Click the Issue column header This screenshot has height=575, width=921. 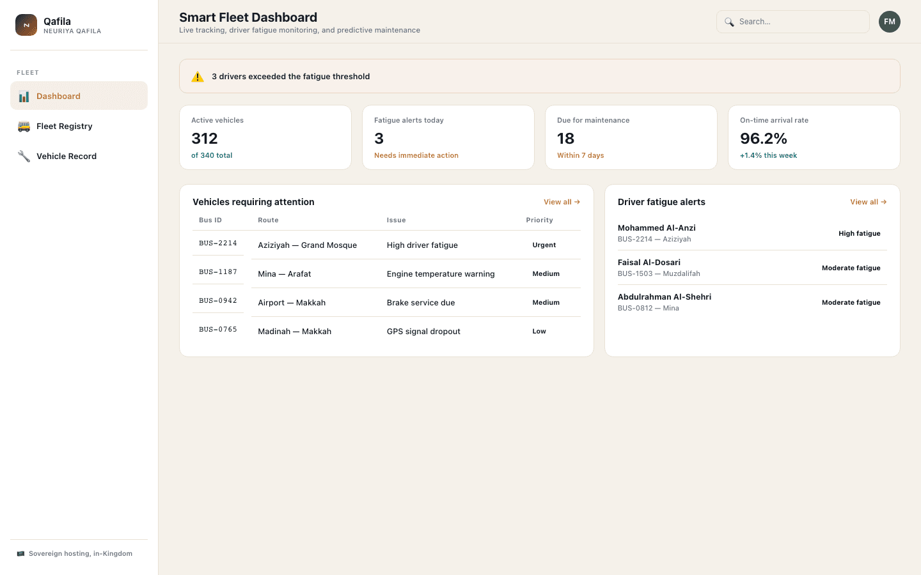pyautogui.click(x=397, y=220)
